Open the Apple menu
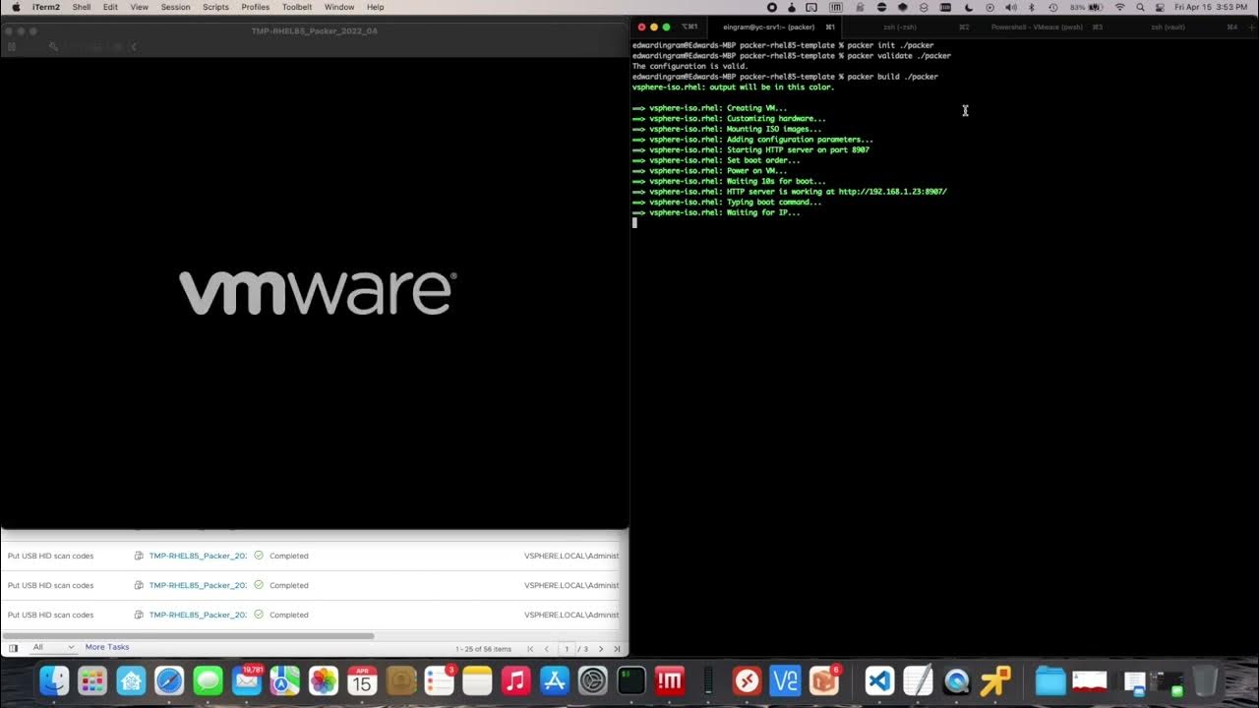Image resolution: width=1259 pixels, height=708 pixels. [16, 7]
